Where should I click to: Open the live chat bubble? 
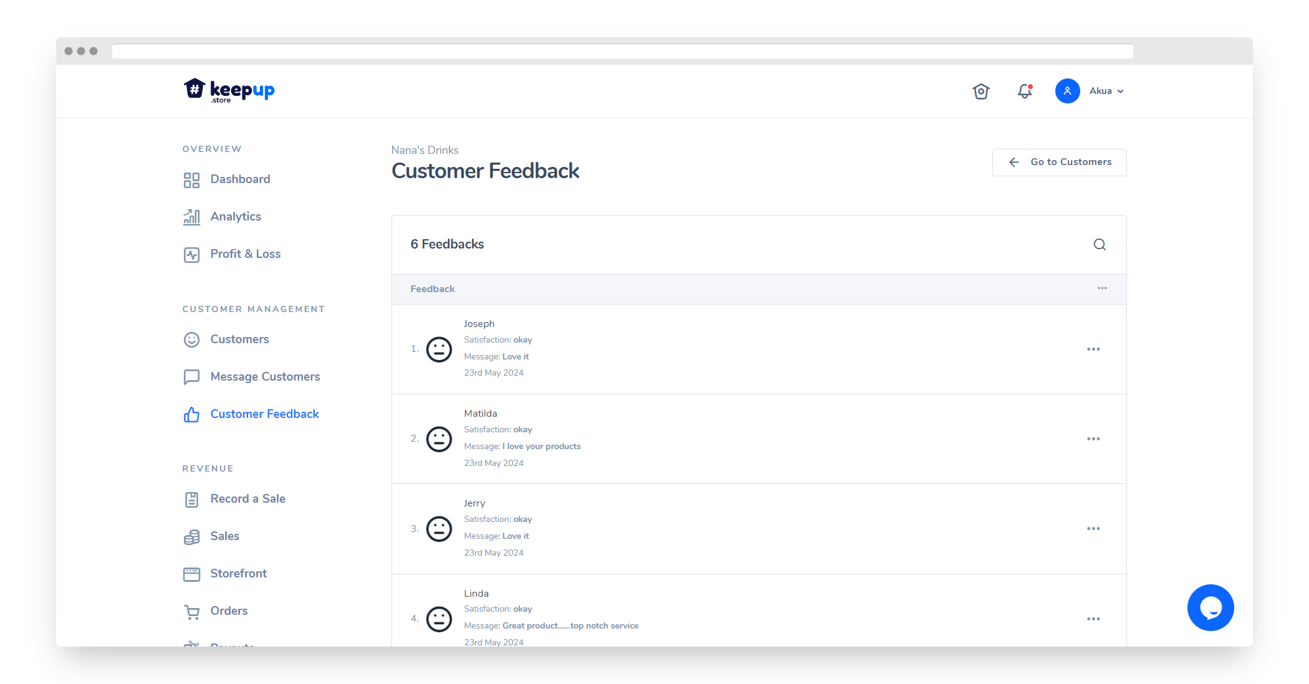click(1211, 607)
